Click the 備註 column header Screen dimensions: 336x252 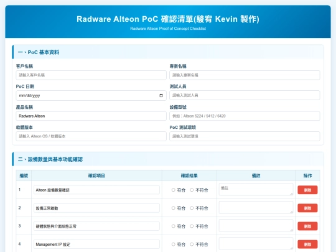pyautogui.click(x=256, y=175)
